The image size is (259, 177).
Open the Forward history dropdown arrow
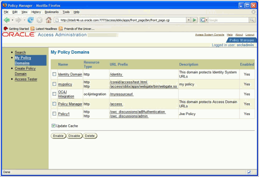[24, 20]
